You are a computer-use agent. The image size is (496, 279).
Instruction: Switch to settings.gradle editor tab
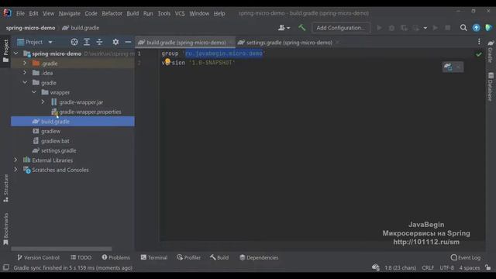pyautogui.click(x=289, y=43)
